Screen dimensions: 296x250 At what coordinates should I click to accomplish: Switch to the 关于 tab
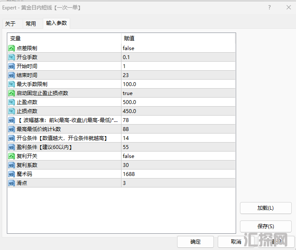tap(10, 24)
